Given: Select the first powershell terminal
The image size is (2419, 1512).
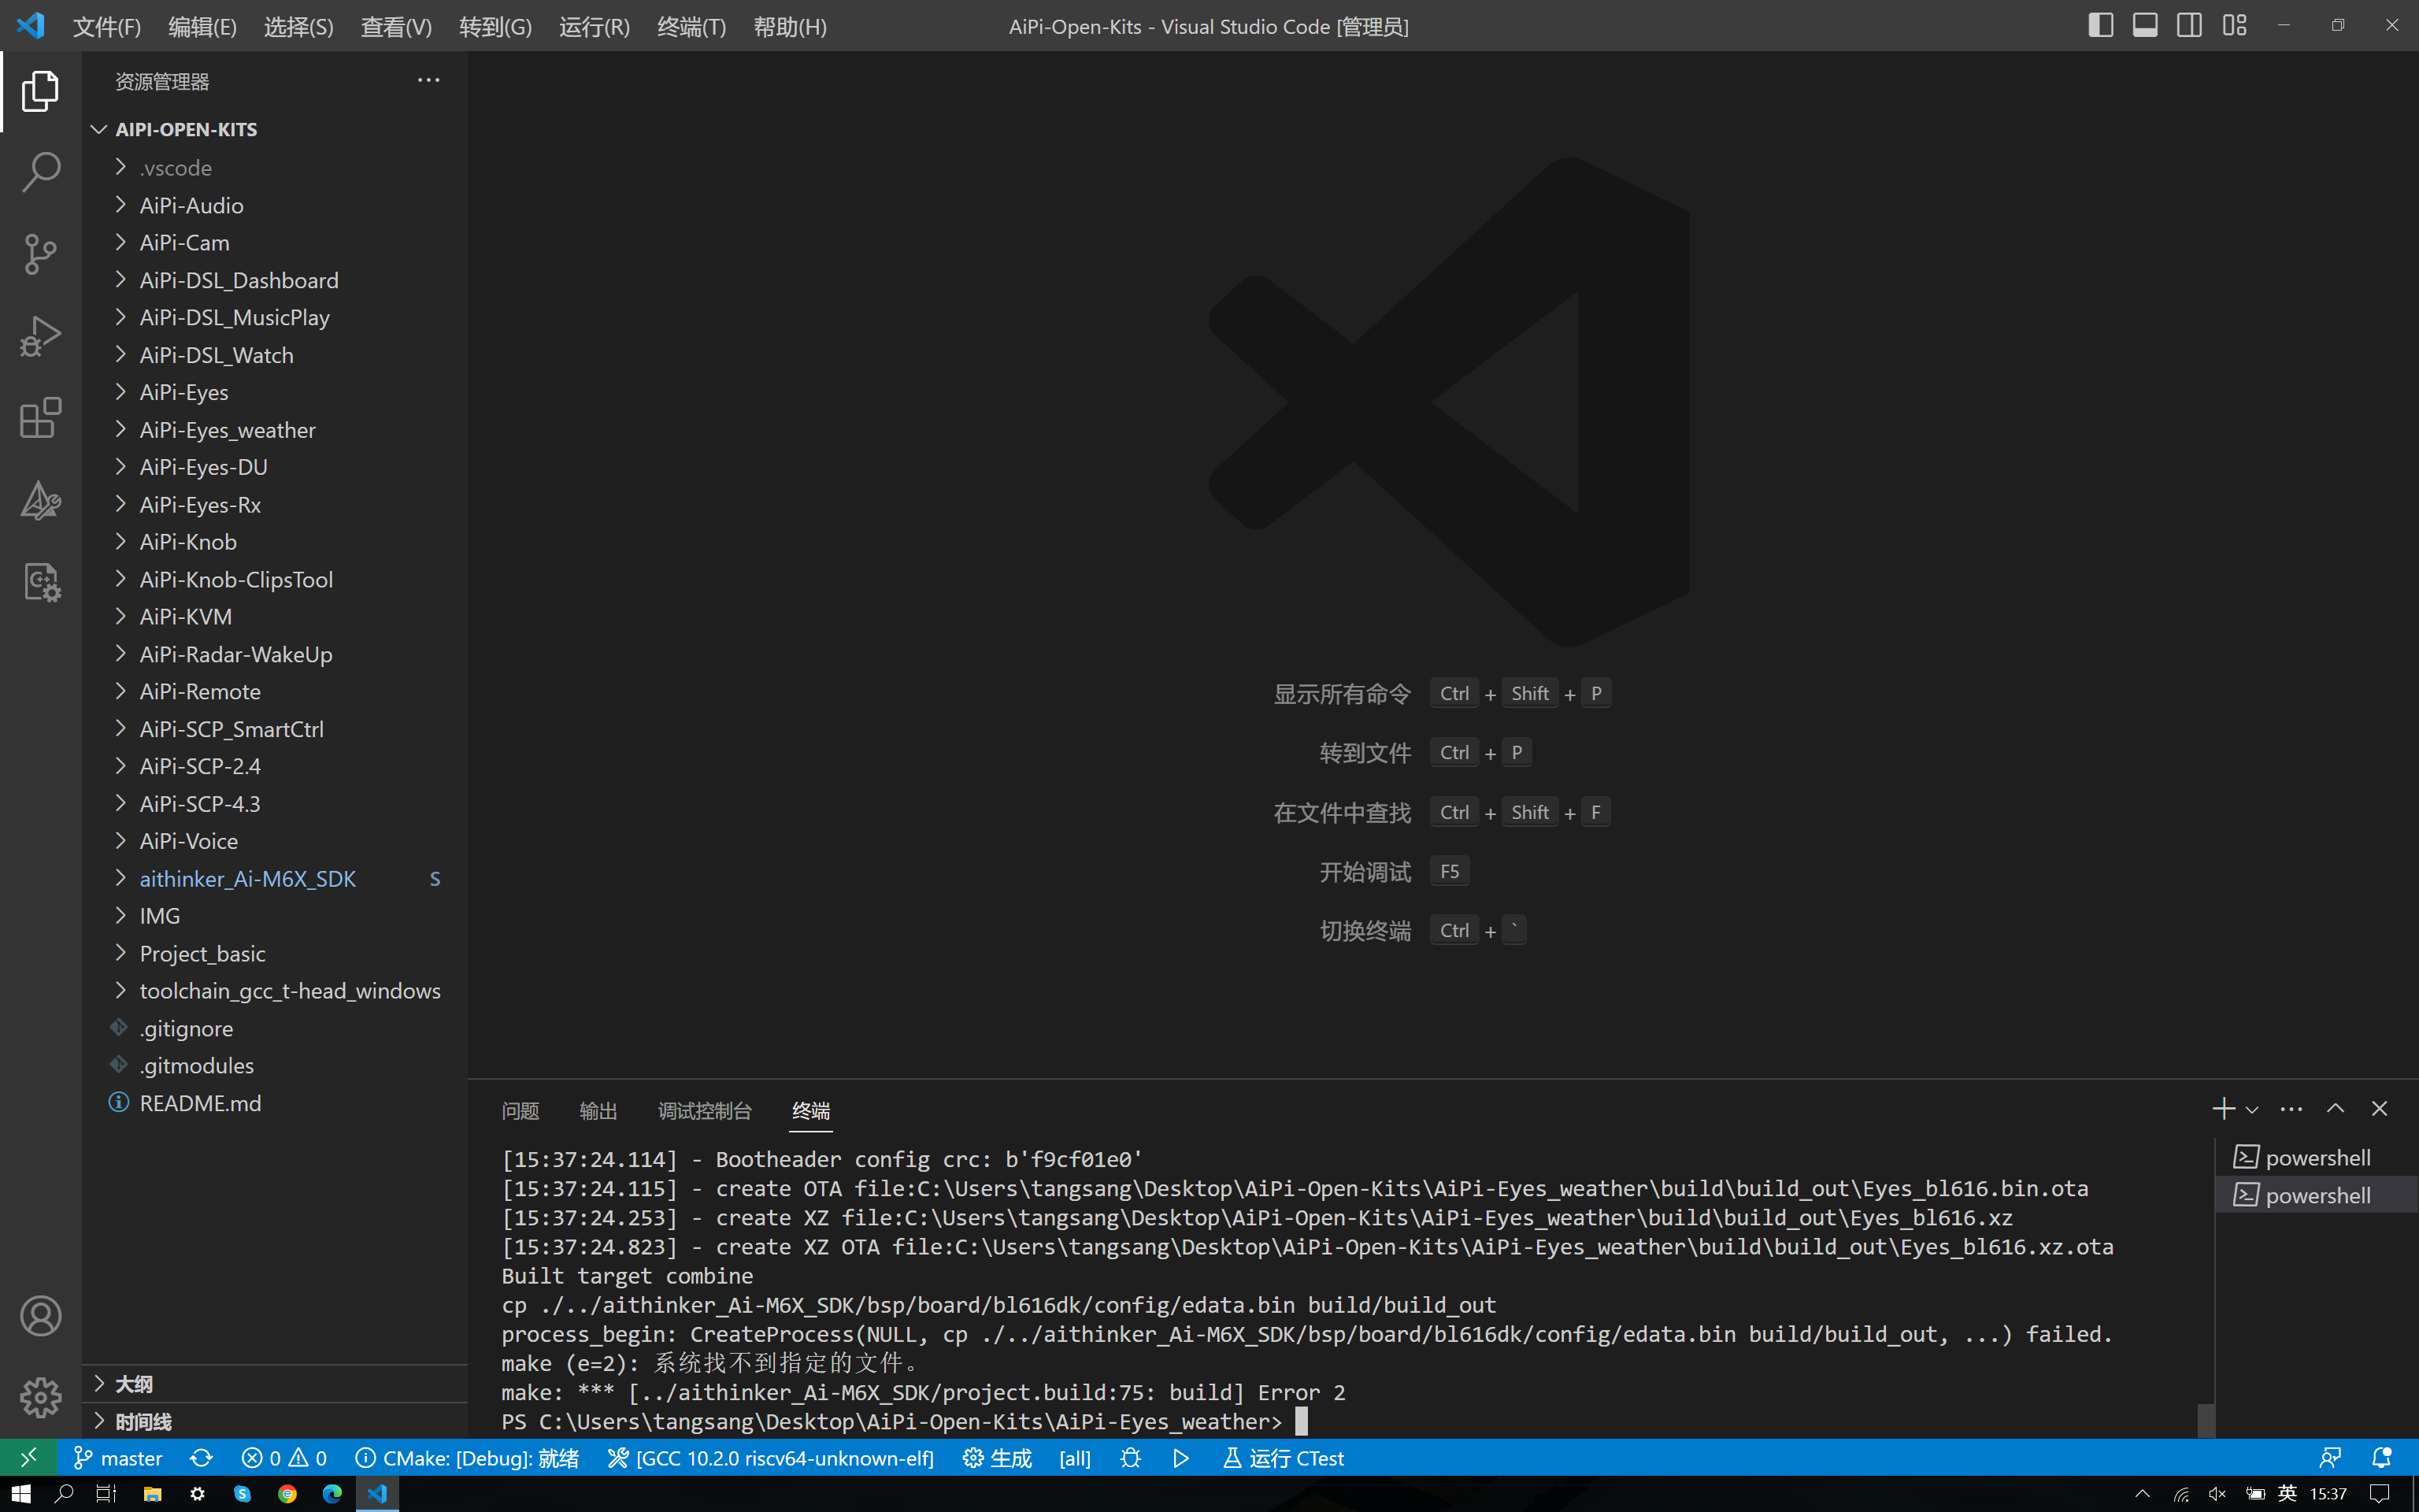Looking at the screenshot, I should [2316, 1158].
